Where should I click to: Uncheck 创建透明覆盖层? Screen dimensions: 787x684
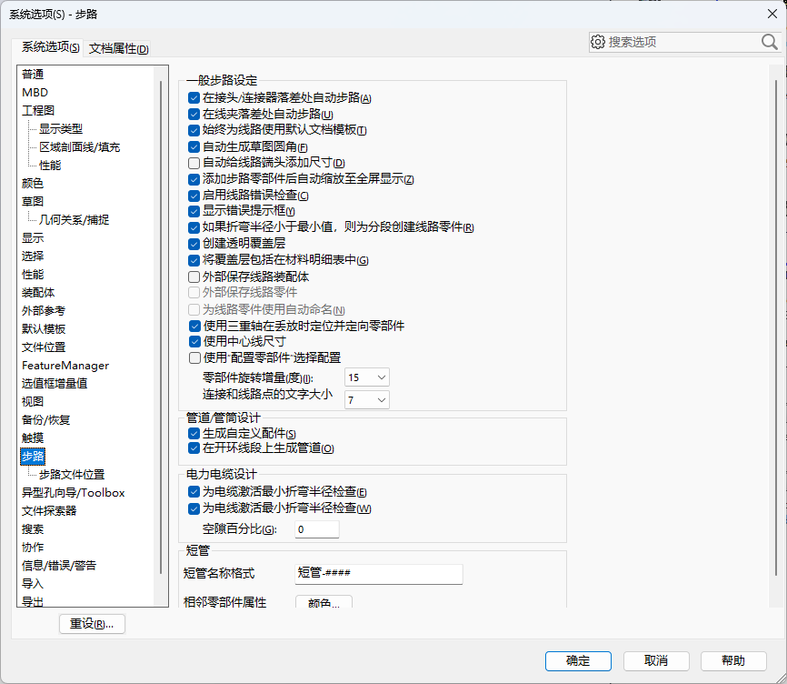(x=194, y=244)
